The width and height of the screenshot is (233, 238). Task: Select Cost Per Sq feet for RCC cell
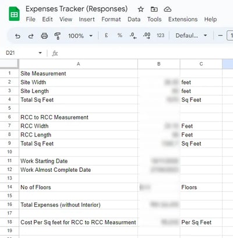point(79,222)
